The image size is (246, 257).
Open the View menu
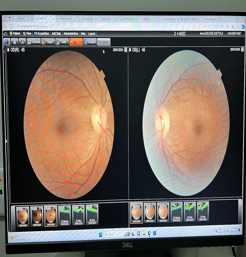pyautogui.click(x=27, y=34)
